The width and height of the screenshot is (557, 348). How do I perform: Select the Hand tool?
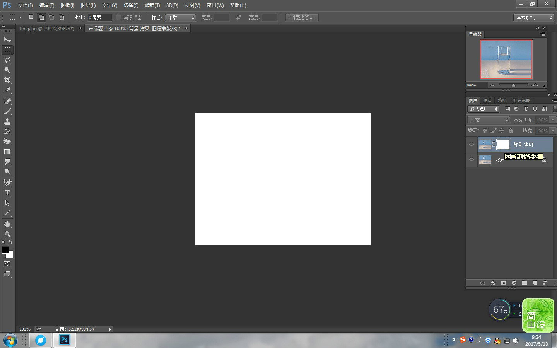7,224
